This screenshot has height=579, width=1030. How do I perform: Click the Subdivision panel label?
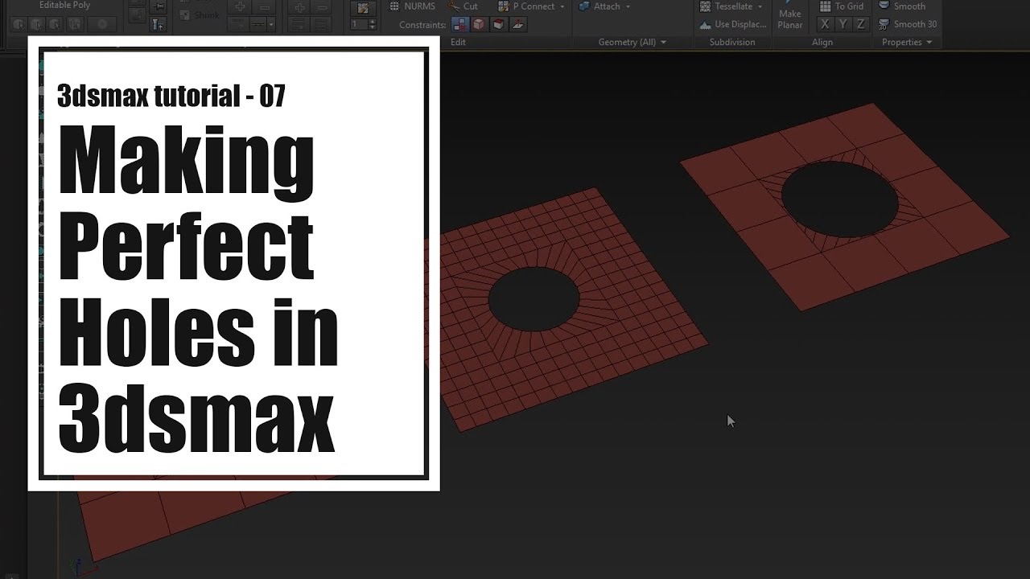click(732, 42)
